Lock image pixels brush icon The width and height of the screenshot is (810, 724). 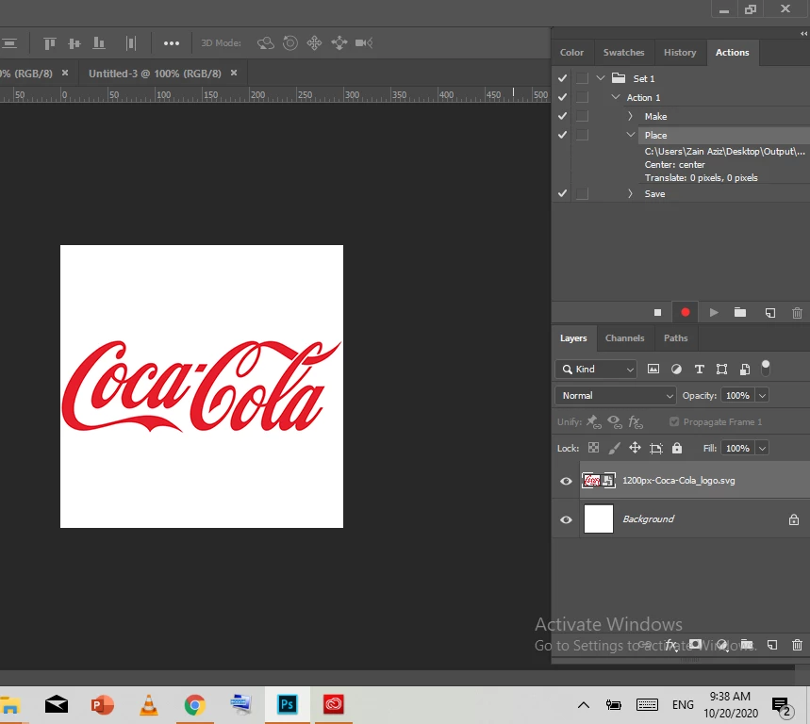[x=614, y=448]
